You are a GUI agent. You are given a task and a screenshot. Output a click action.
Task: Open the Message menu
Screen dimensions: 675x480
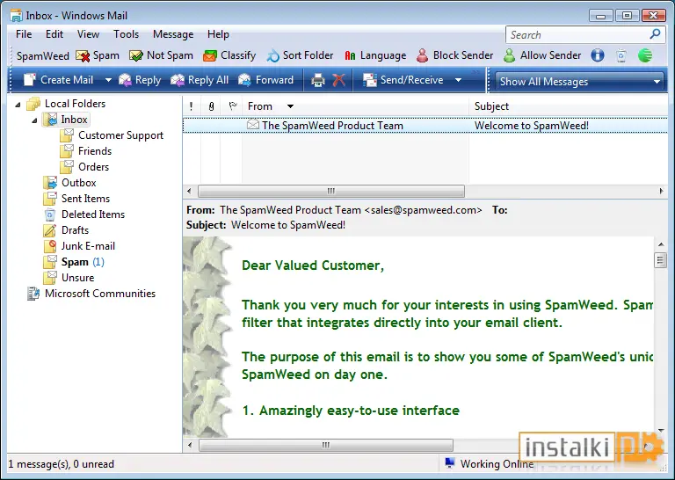point(173,34)
